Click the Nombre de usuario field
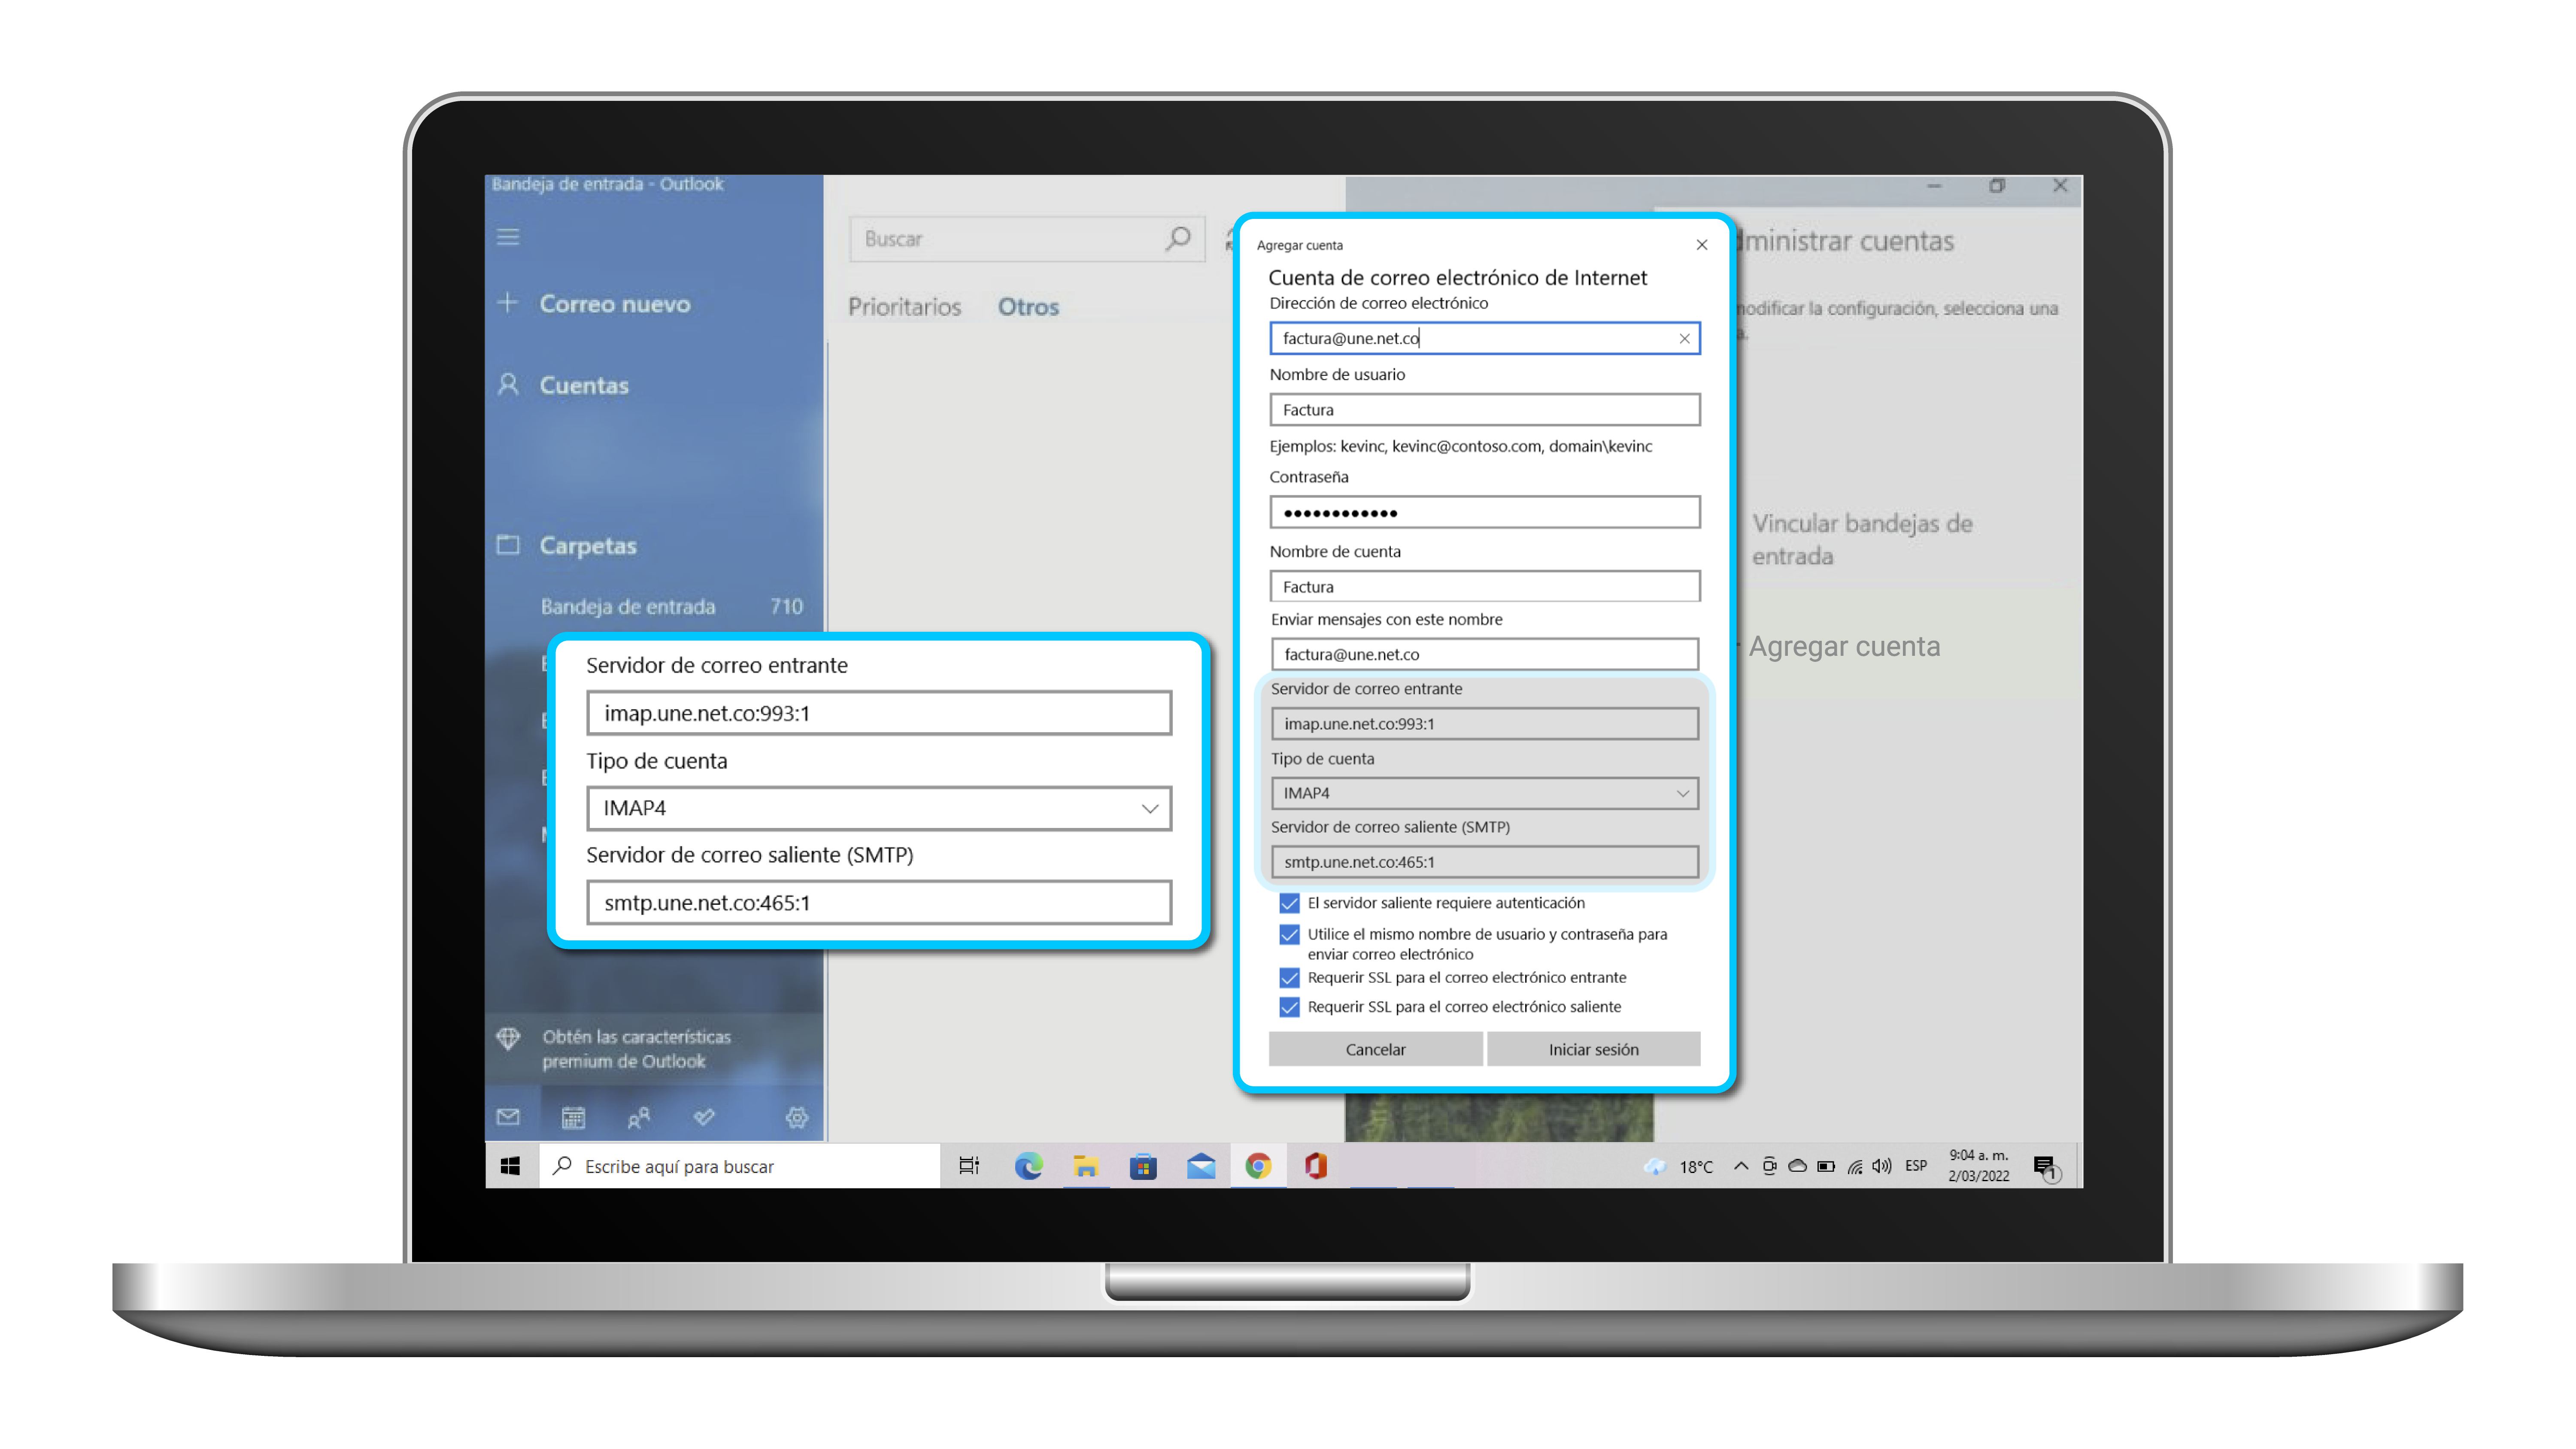 (1484, 410)
